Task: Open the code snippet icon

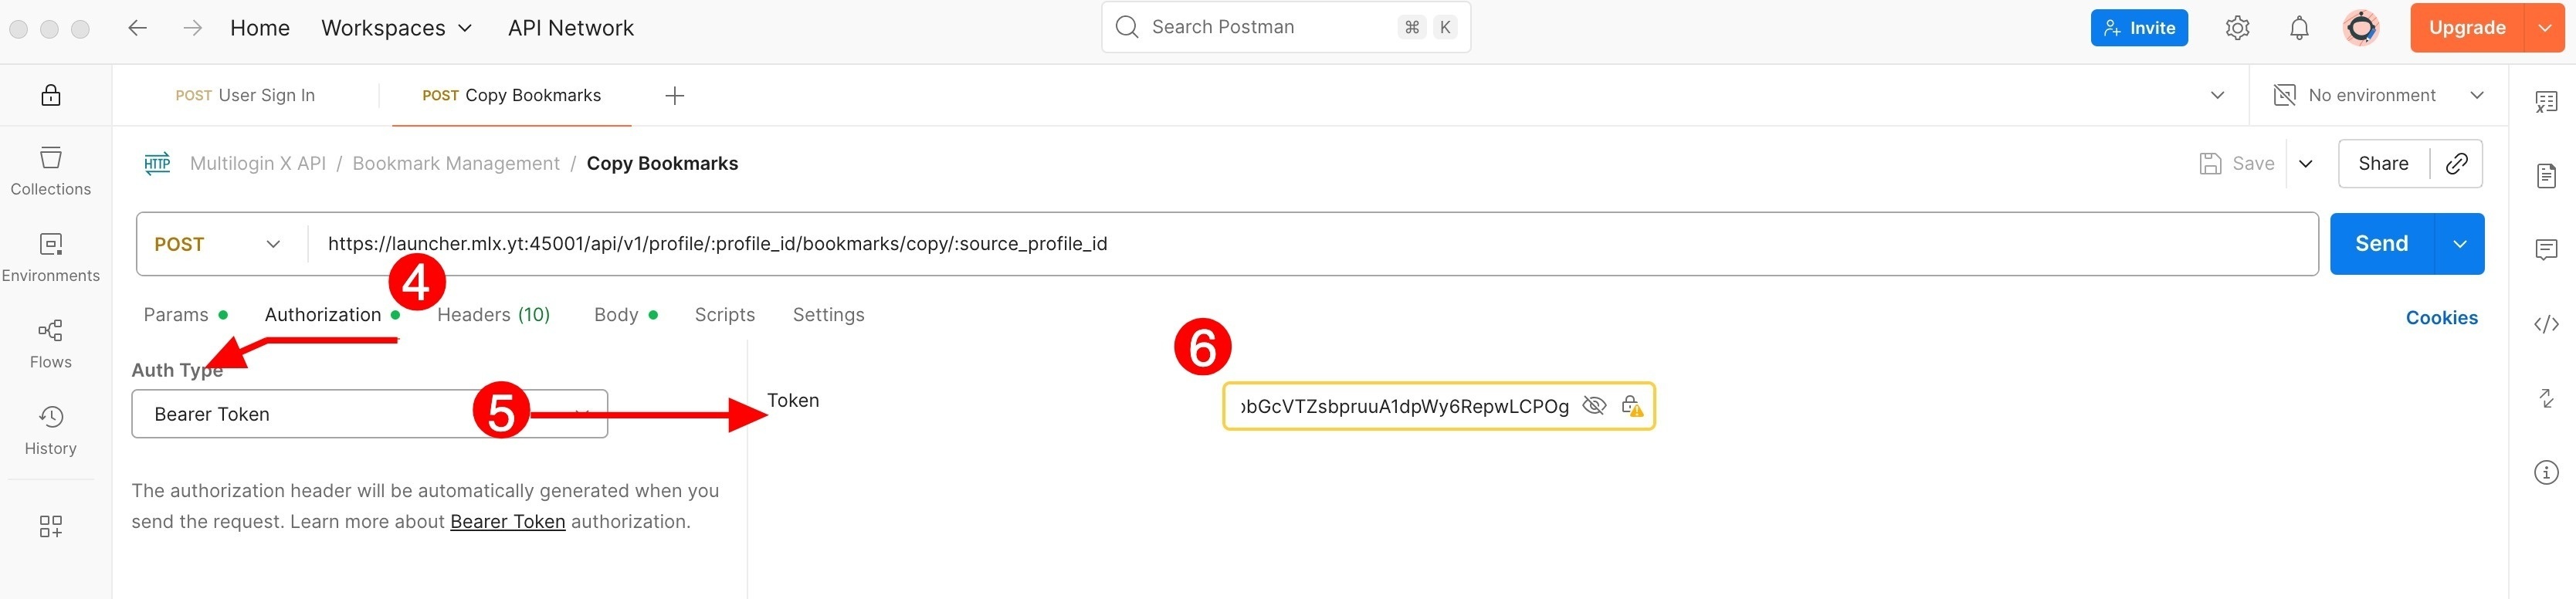Action: pos(2547,324)
